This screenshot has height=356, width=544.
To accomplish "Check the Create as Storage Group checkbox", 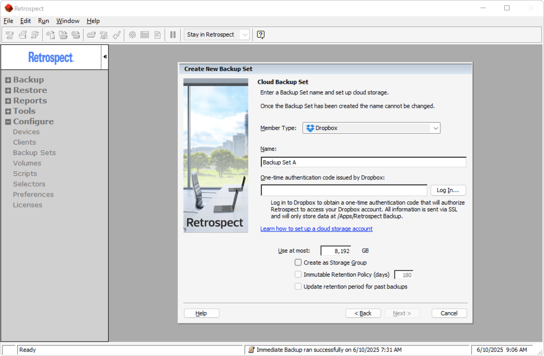I will pos(298,262).
